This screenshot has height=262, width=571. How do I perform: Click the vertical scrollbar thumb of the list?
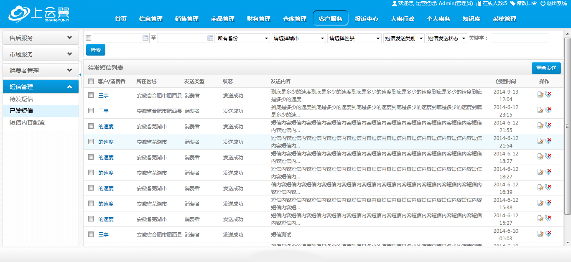(567, 126)
